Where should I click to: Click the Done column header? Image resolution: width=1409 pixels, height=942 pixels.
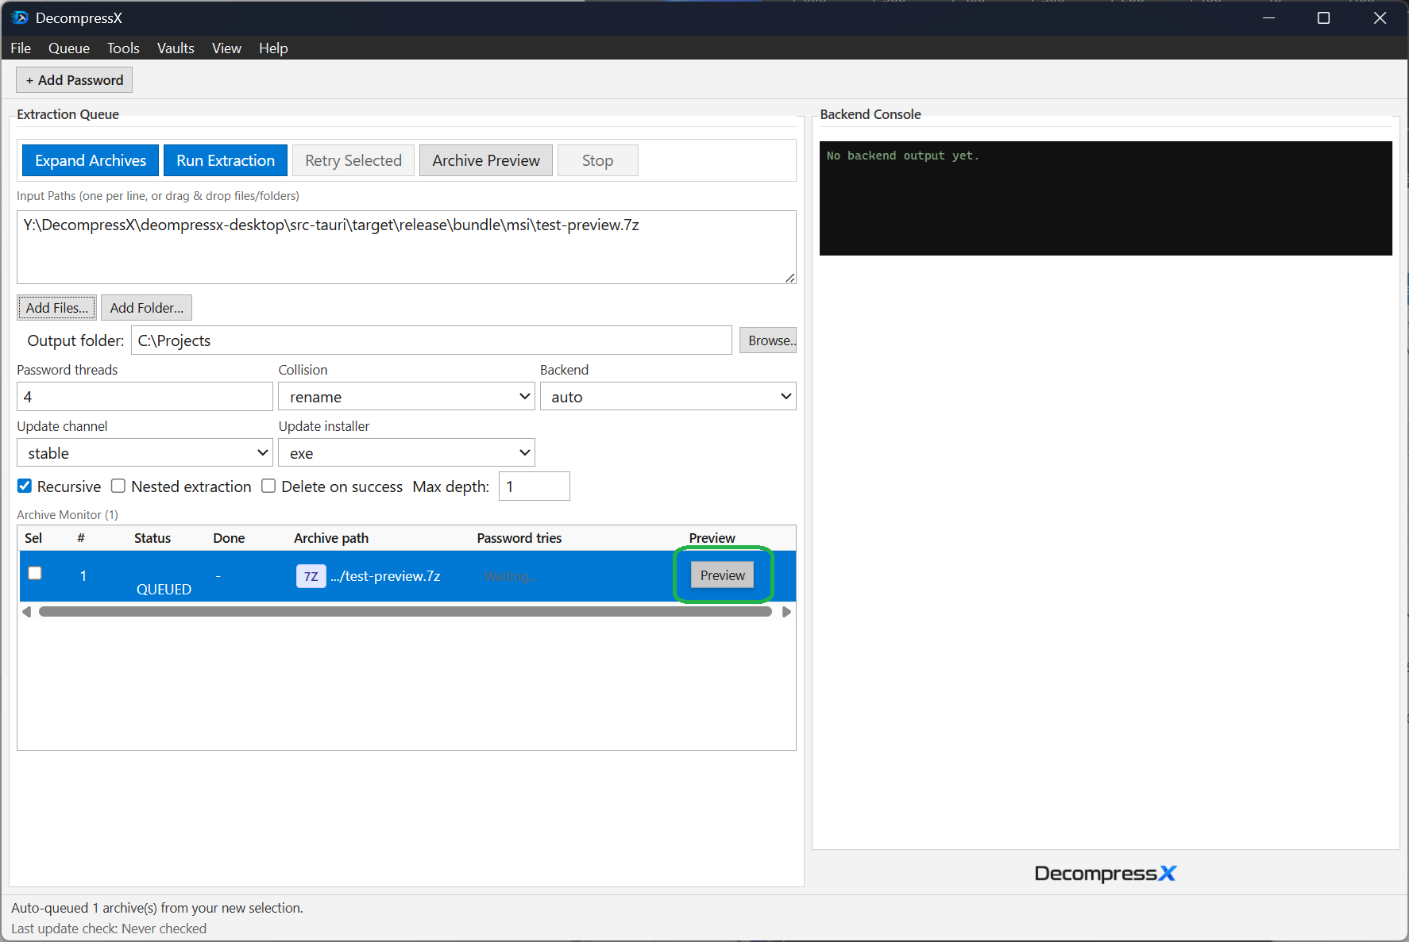229,538
